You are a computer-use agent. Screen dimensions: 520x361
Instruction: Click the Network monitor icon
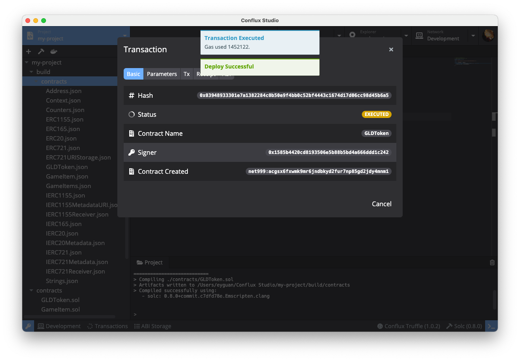(419, 36)
